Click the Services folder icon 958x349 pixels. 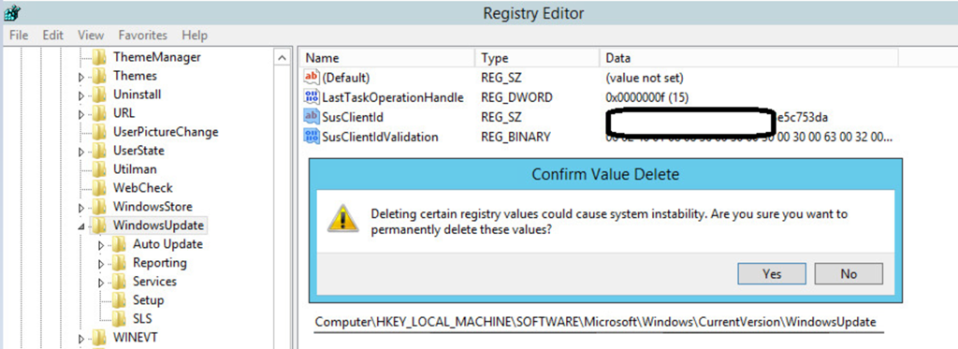(120, 282)
